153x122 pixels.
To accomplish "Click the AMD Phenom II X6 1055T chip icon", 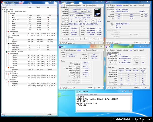I will pos(7,52).
